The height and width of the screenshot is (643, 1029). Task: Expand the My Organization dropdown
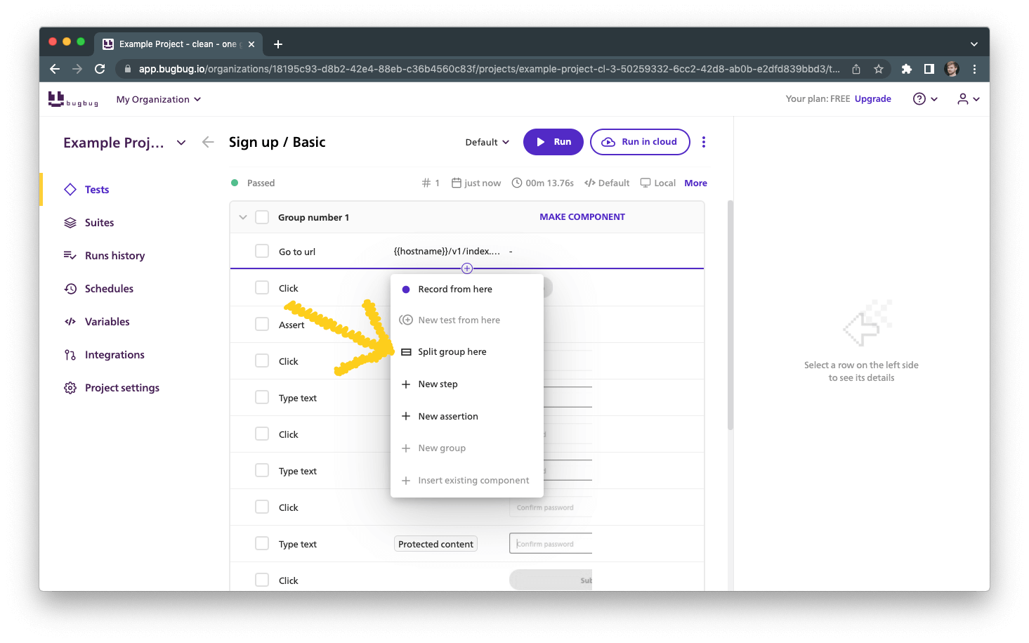[x=159, y=99]
